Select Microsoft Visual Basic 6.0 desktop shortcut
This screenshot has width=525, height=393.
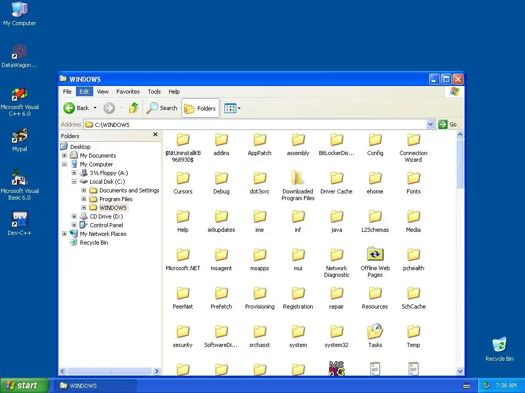pyautogui.click(x=19, y=185)
